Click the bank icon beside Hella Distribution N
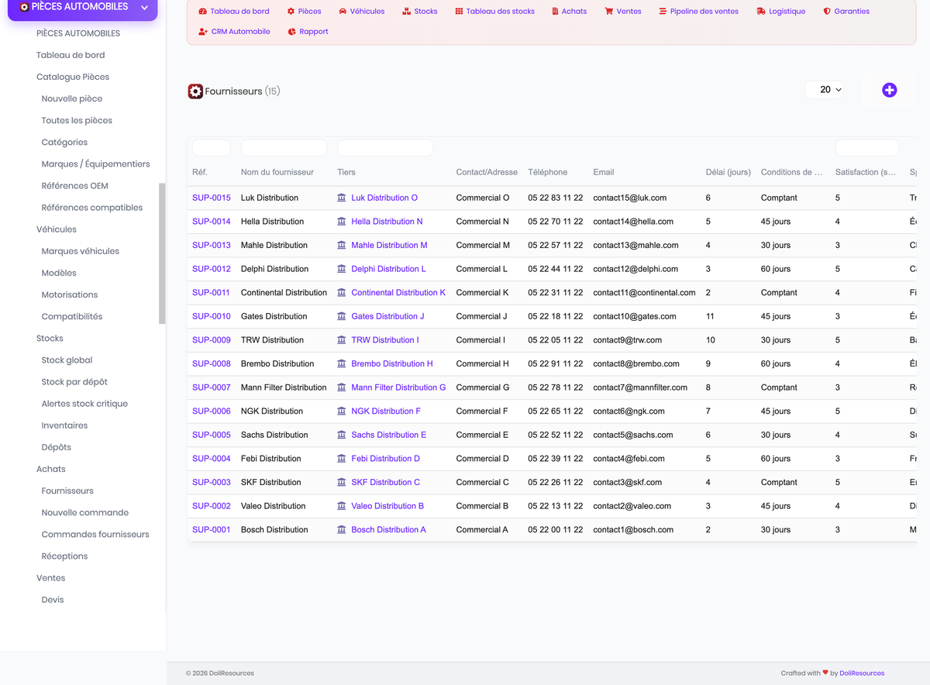Screen dimensions: 930x685 click(x=342, y=222)
